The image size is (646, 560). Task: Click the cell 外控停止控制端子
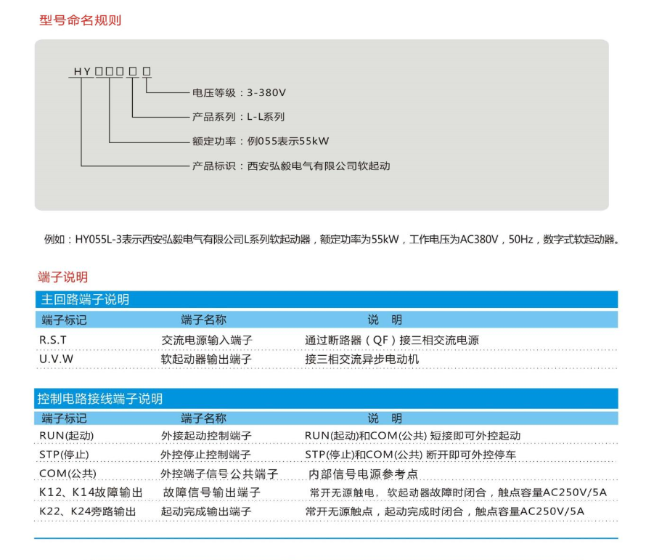pyautogui.click(x=205, y=455)
